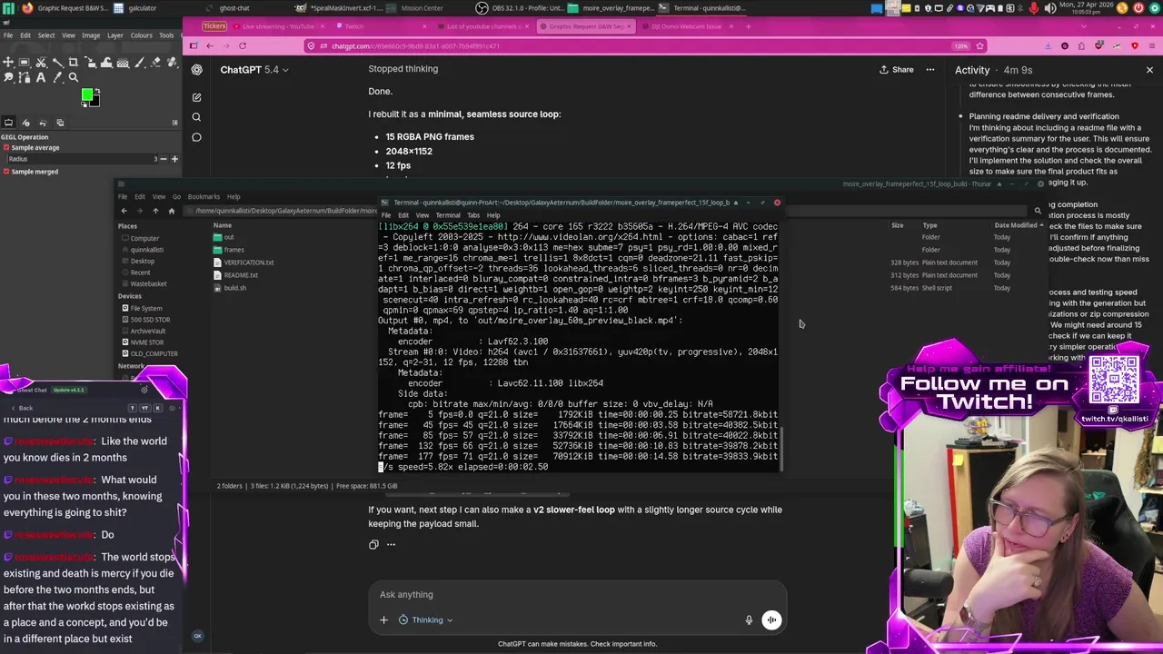
Task: Expand the ChatGPT 5.4 model dropdown
Action: [x=254, y=70]
